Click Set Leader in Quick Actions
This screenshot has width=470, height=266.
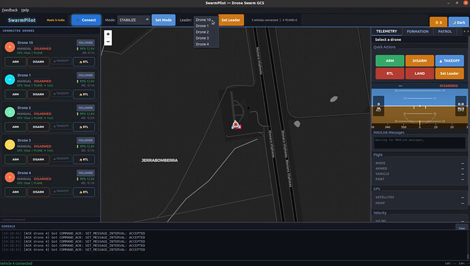450,73
